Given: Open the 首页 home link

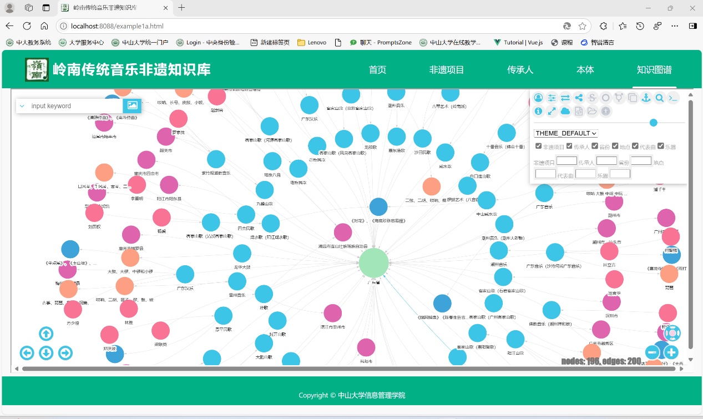Looking at the screenshot, I should point(377,70).
